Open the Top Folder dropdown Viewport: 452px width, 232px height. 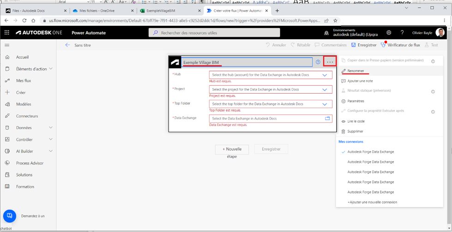point(271,104)
